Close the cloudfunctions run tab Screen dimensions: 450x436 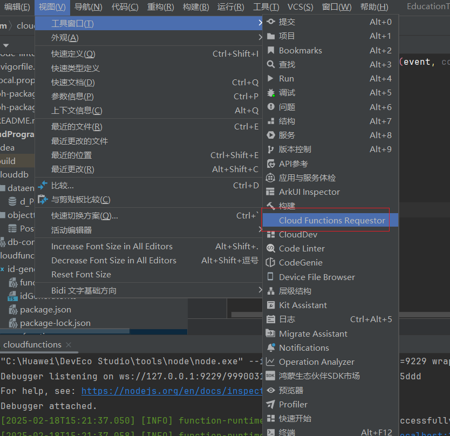69,345
